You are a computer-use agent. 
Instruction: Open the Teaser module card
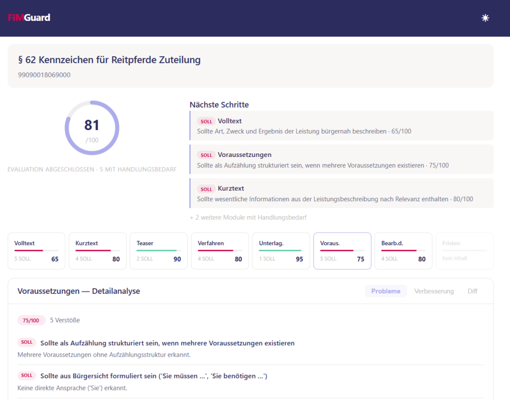[x=158, y=251]
